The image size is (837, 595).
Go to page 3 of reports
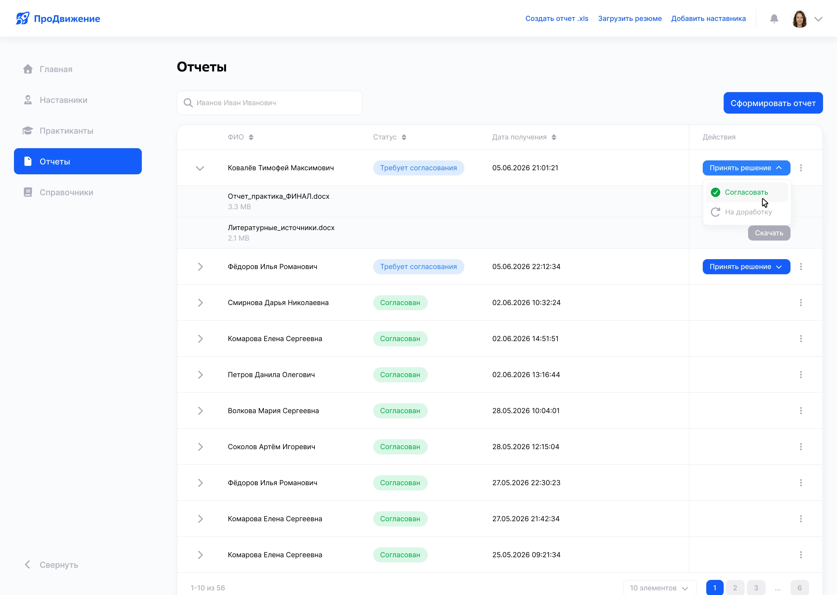tap(756, 588)
